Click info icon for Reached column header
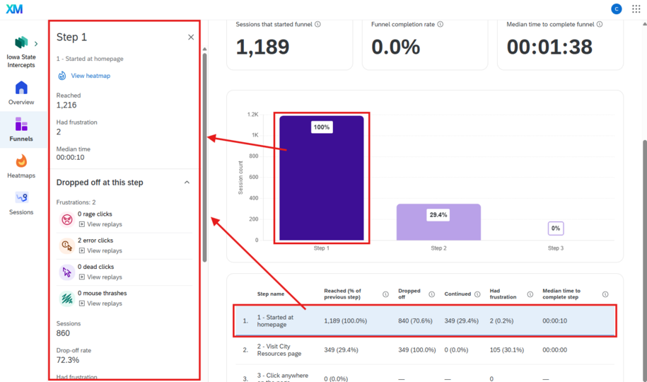The width and height of the screenshot is (647, 382). (x=385, y=294)
